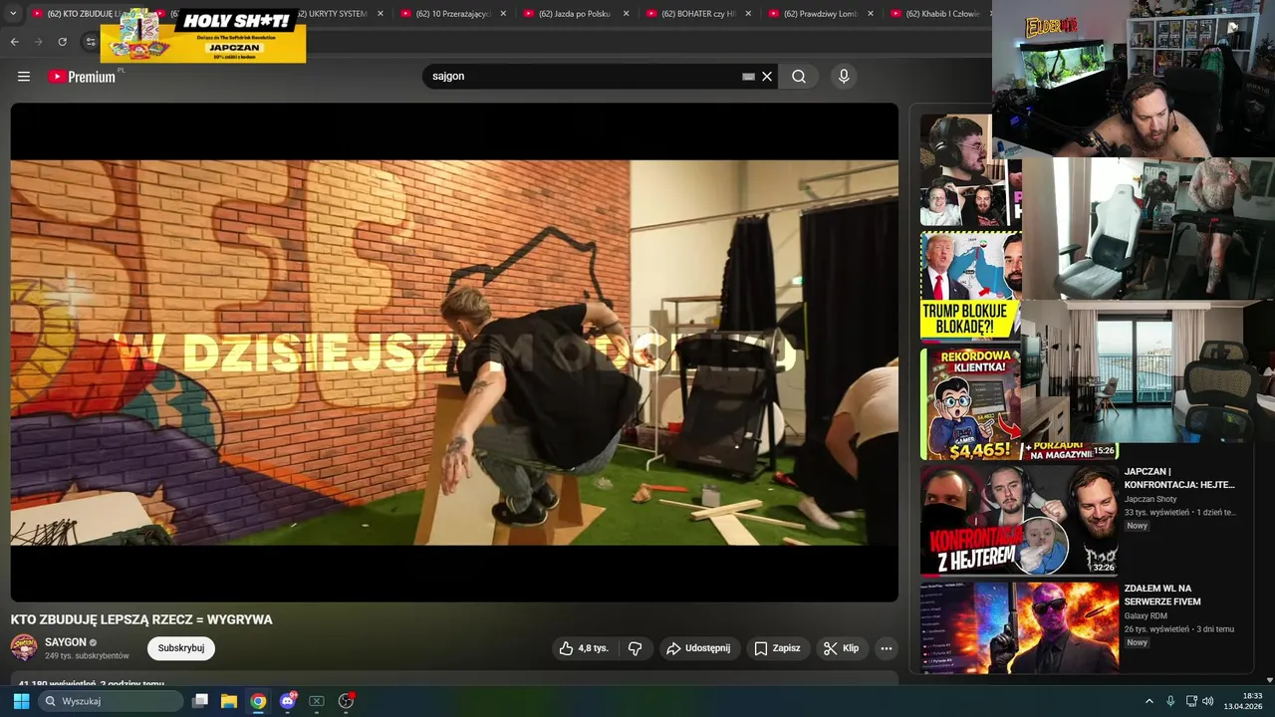Open File Explorer from the taskbar
The image size is (1275, 717).
tap(229, 701)
